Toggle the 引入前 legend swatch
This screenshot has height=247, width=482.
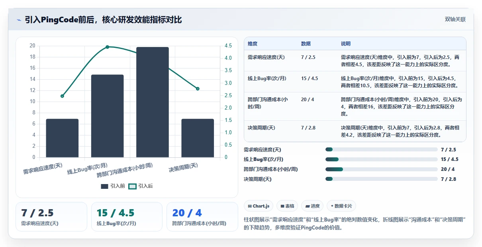[105, 186]
